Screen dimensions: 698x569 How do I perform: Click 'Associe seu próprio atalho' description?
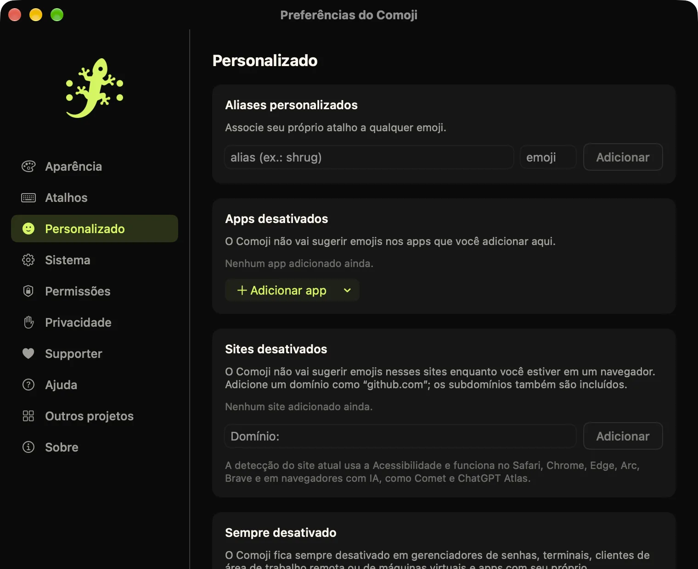coord(335,128)
